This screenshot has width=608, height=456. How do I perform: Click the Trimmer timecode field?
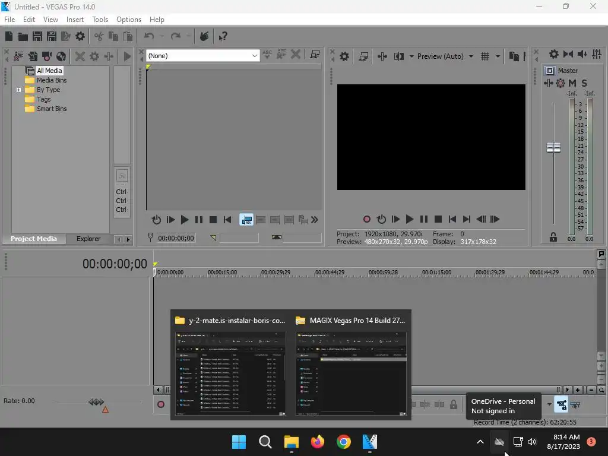[x=176, y=237]
